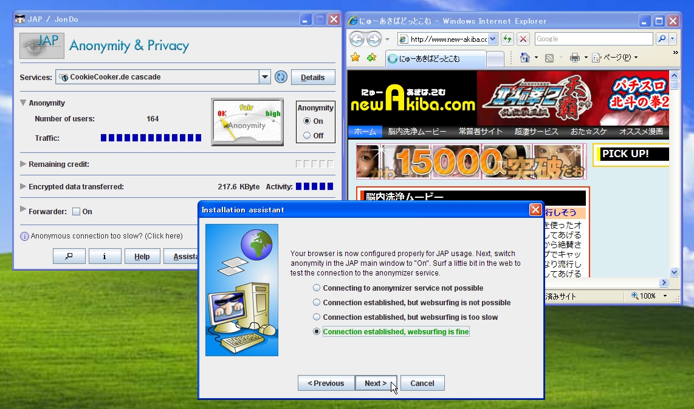Screen dimensions: 694x409
Task: Stop page loading in Internet Explorer
Action: pos(523,39)
